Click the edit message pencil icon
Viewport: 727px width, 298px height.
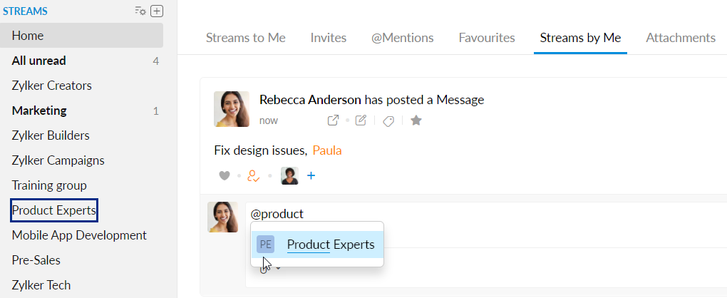361,120
